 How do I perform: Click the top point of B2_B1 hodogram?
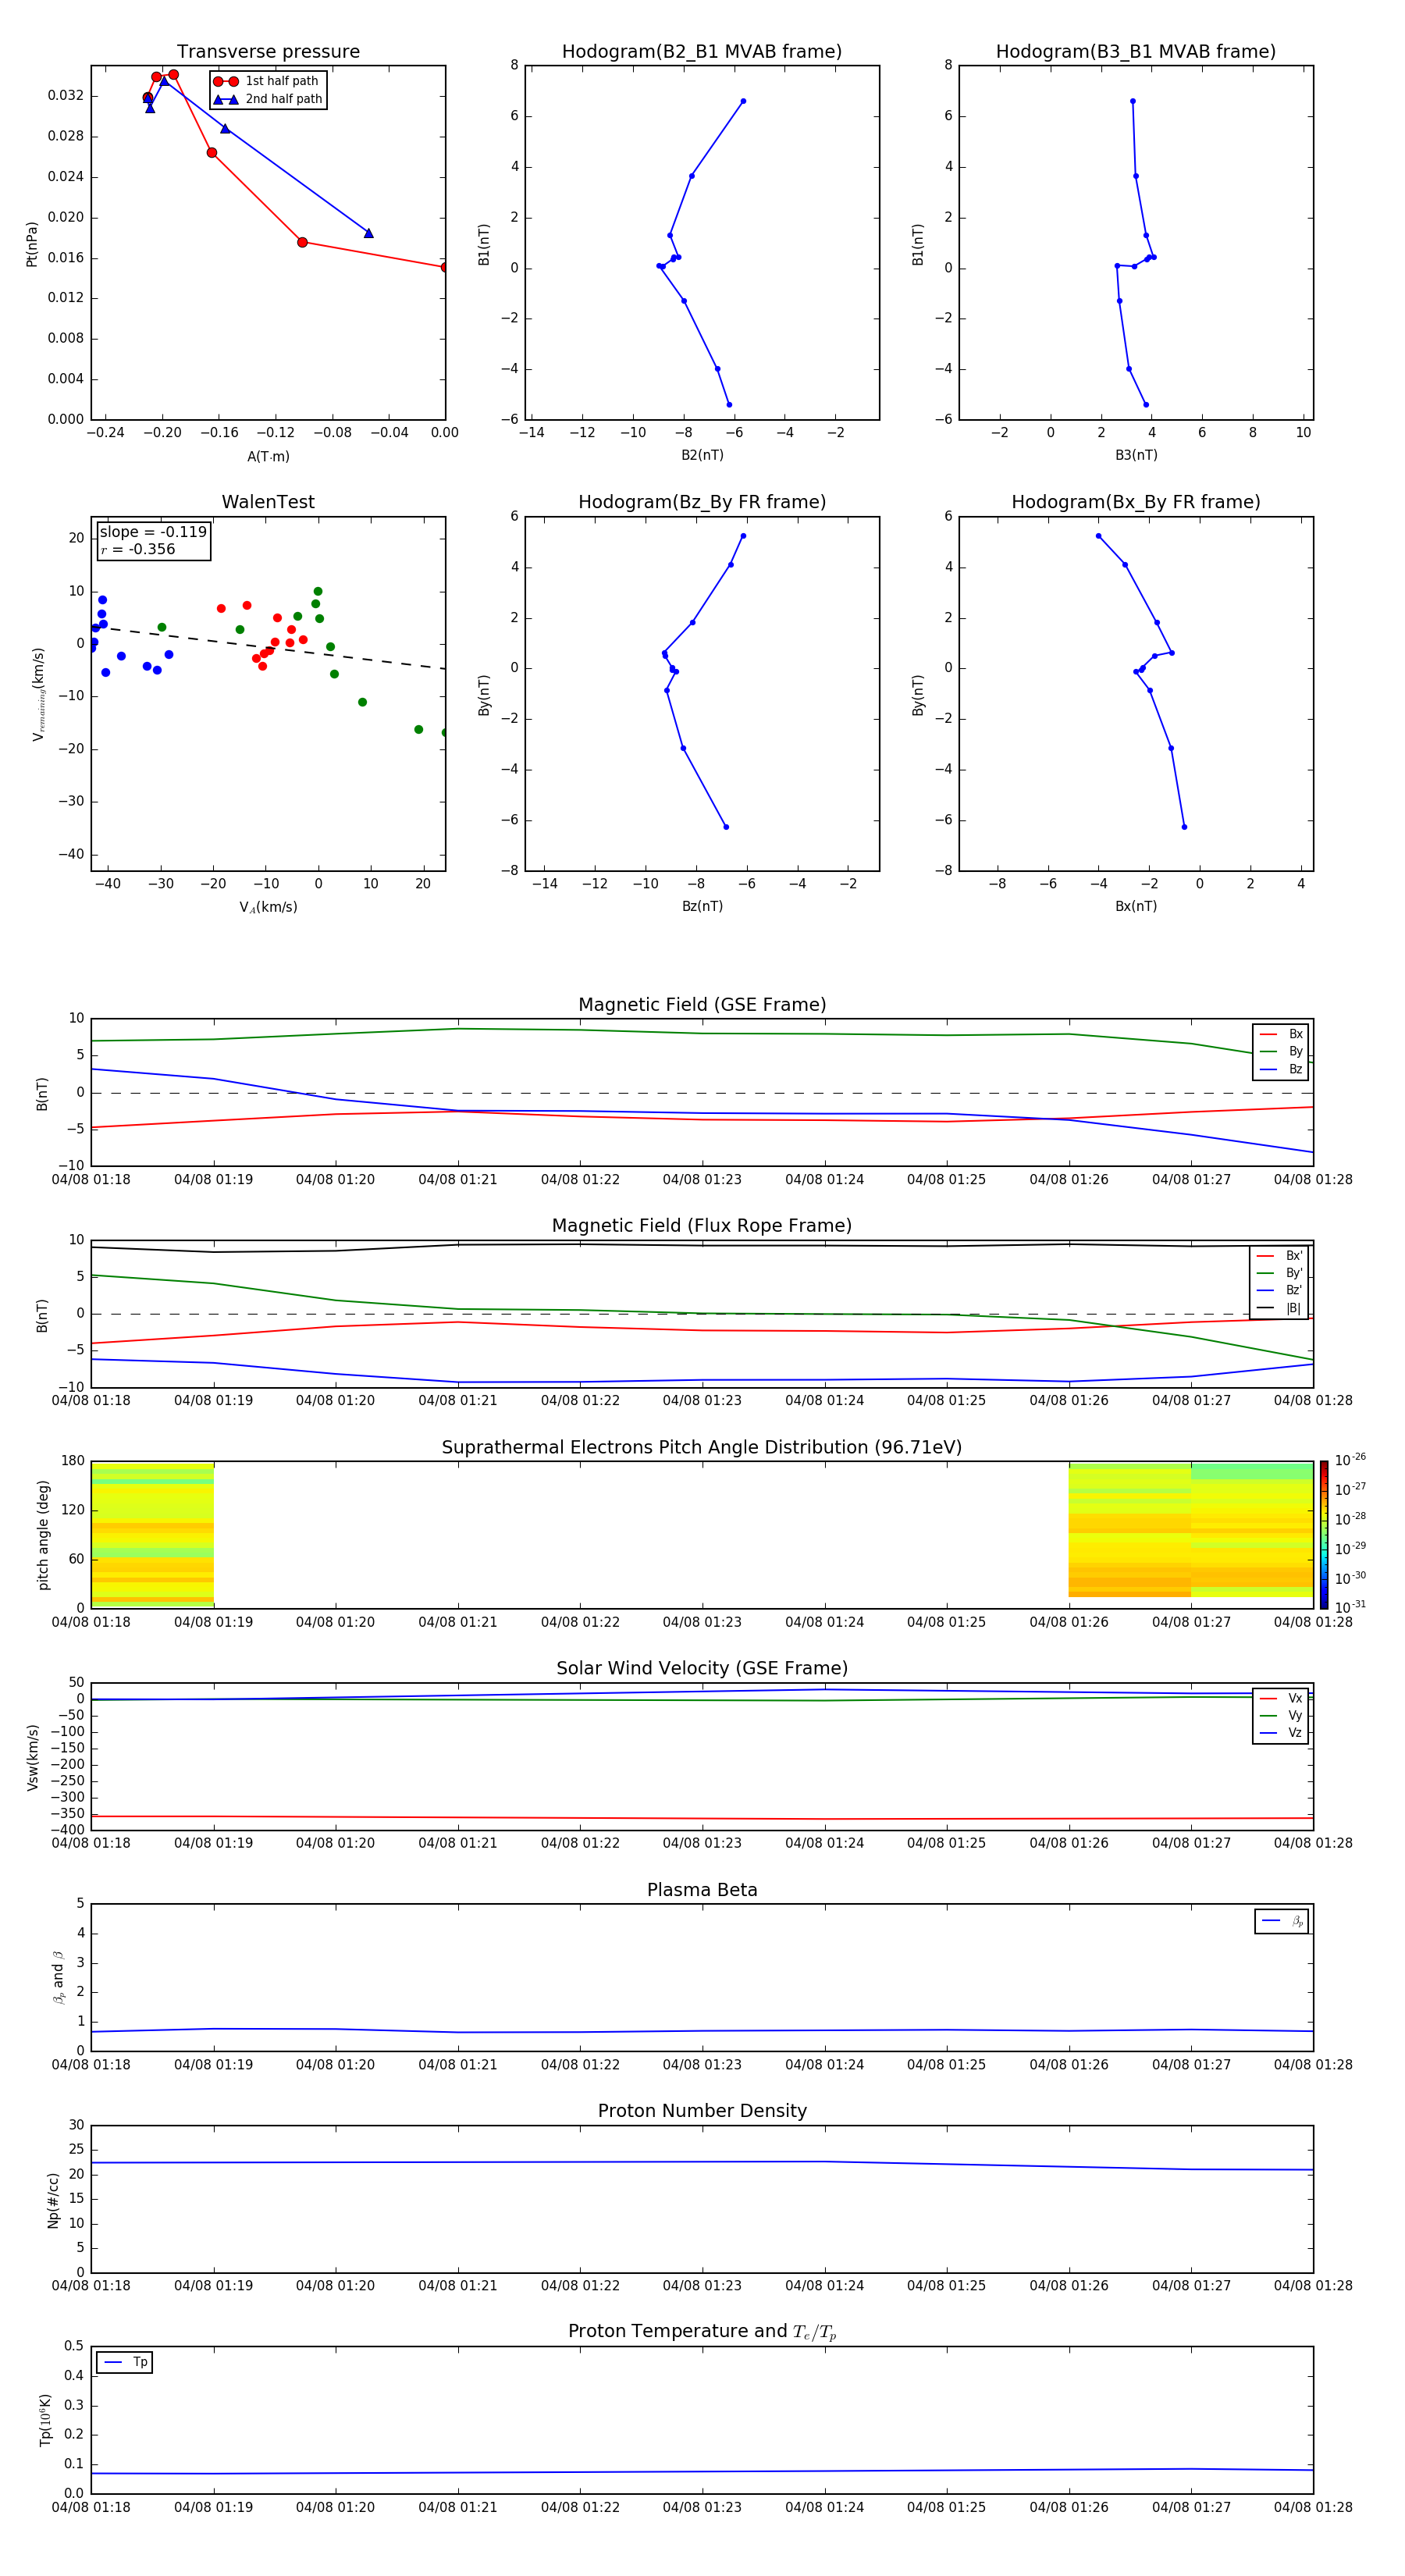743,101
